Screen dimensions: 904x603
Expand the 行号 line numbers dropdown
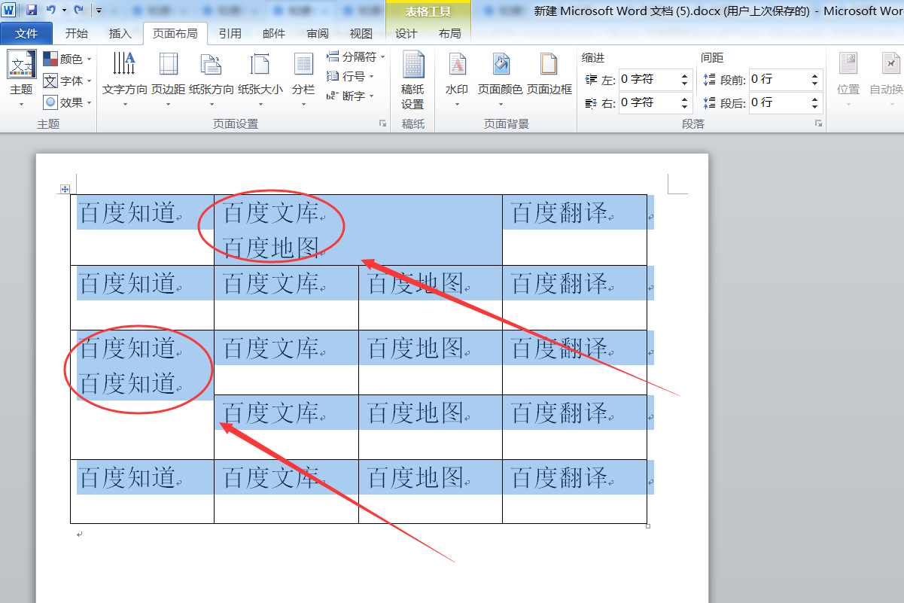point(350,76)
